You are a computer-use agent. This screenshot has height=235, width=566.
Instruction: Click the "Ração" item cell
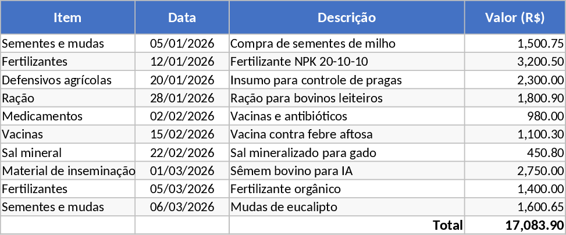pyautogui.click(x=19, y=98)
